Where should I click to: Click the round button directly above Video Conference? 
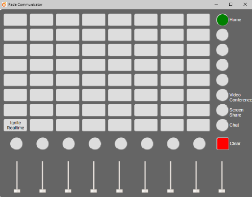(222, 80)
